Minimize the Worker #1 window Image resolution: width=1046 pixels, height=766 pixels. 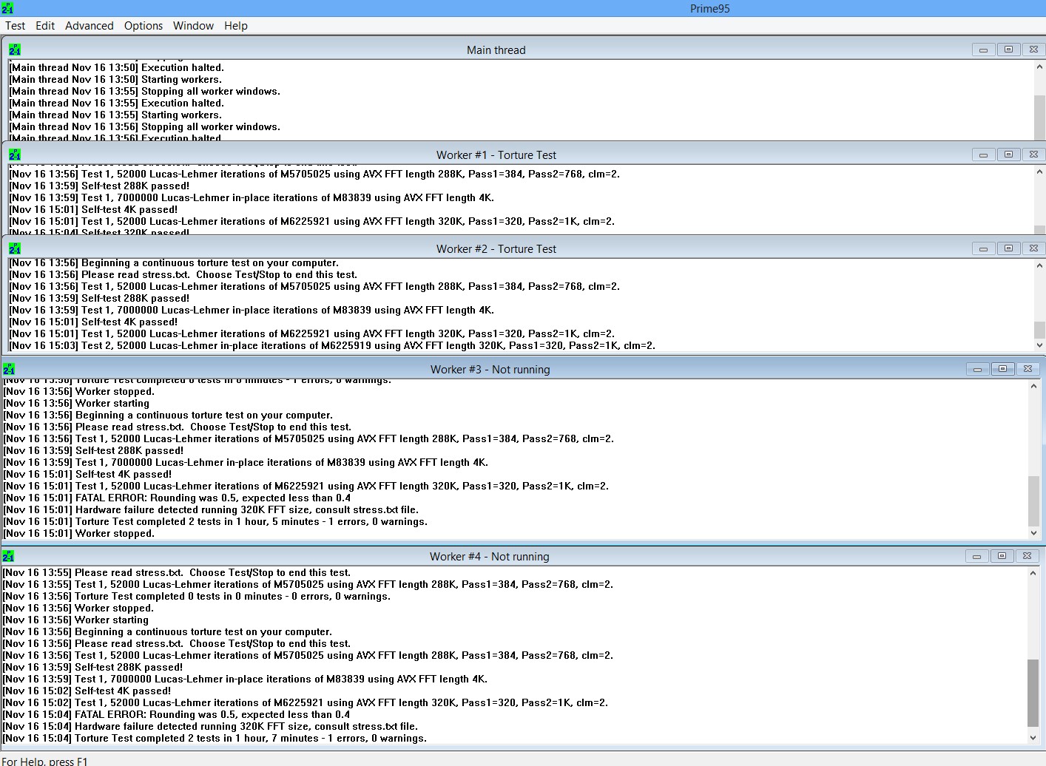(983, 155)
